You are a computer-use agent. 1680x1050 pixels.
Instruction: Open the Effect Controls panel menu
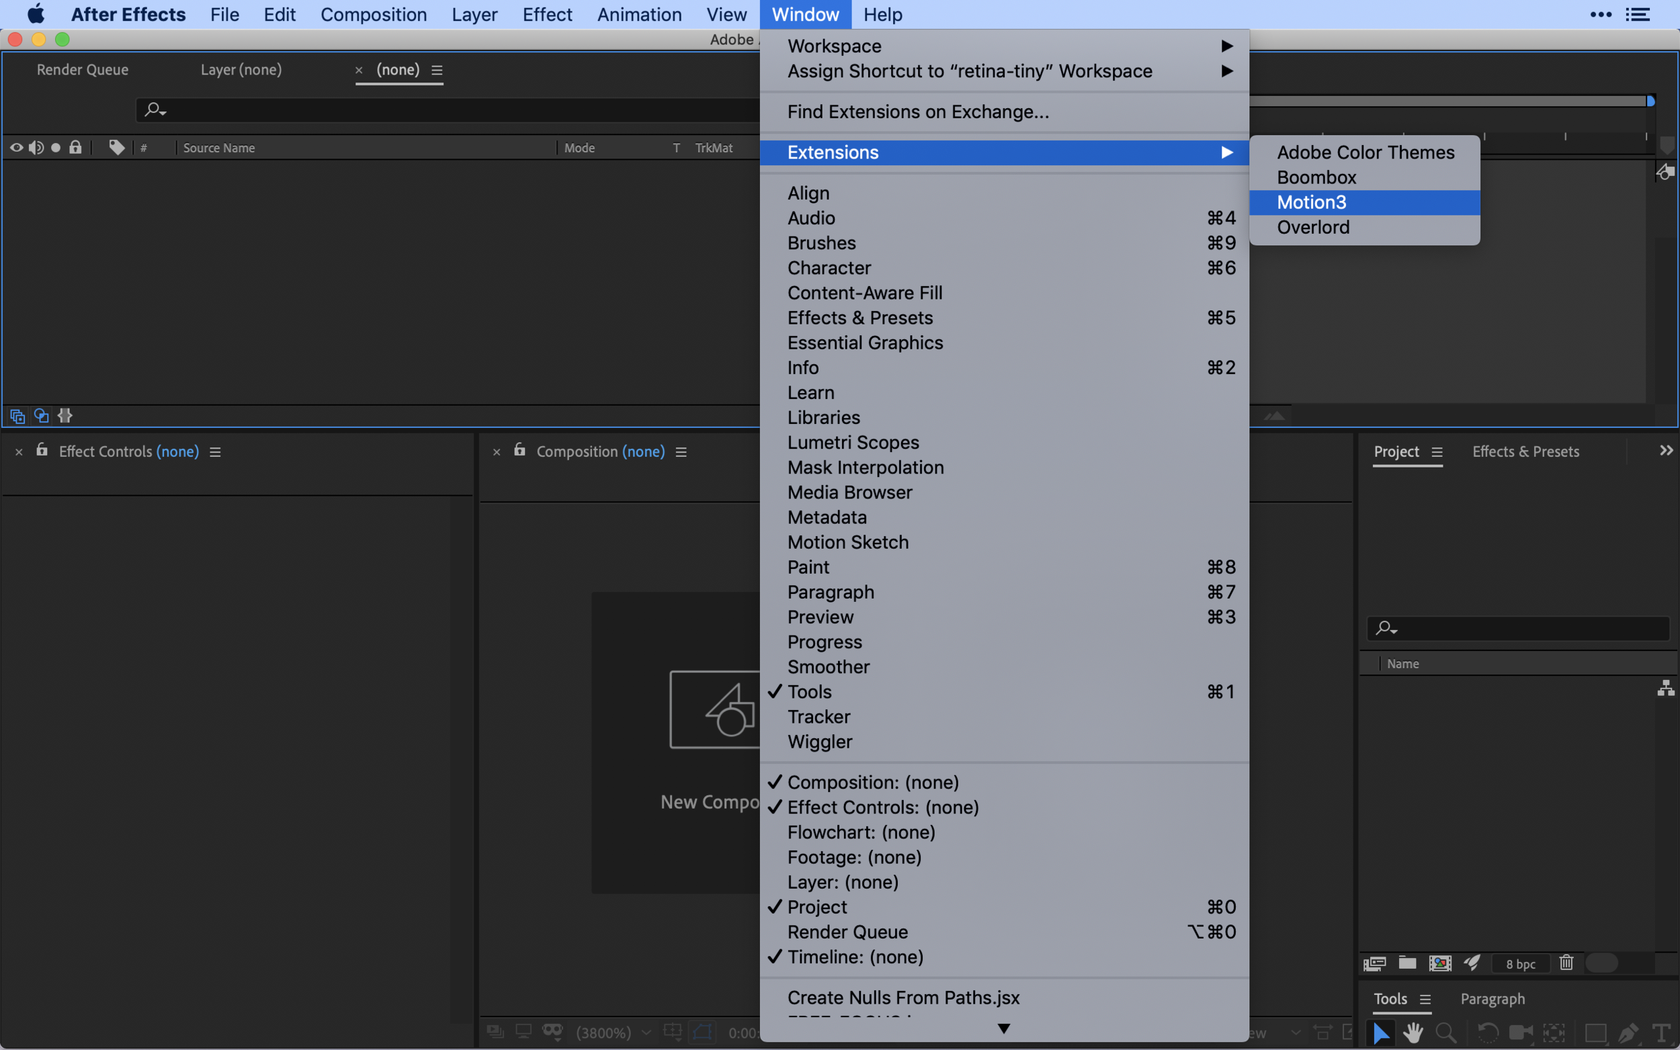coord(215,452)
